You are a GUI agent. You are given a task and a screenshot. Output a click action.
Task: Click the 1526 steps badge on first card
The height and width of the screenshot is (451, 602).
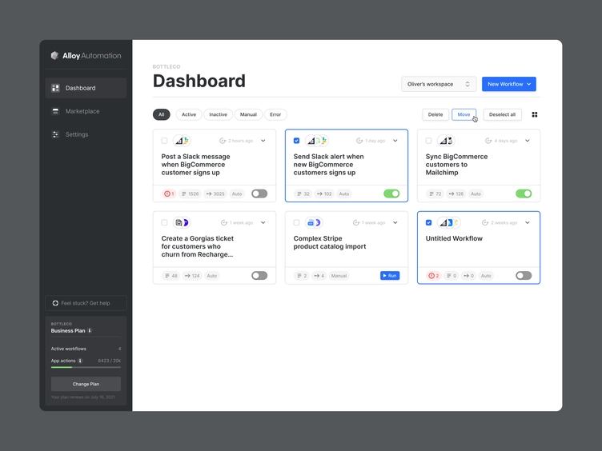tap(190, 194)
